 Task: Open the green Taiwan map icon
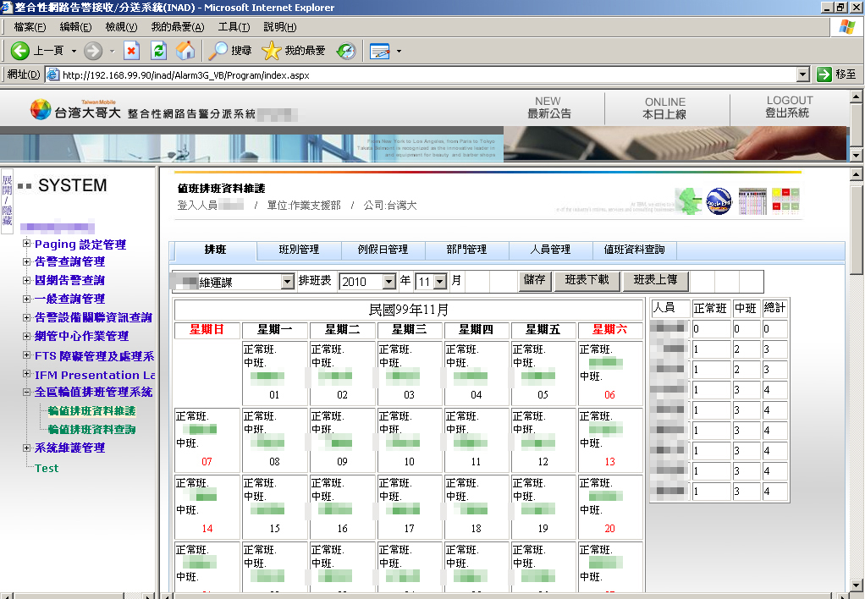(688, 201)
